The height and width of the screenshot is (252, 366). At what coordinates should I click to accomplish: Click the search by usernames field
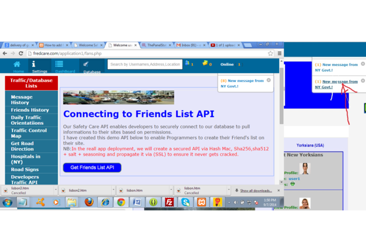(145, 64)
